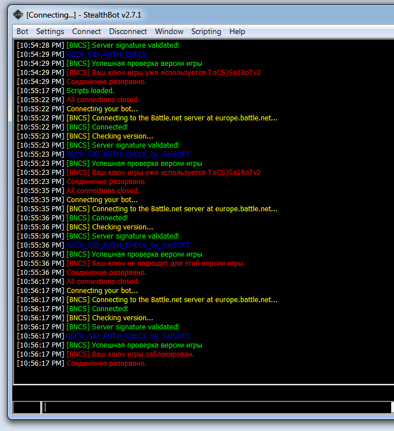394x431 pixels.
Task: Click the 10:55:36 PM 'Успешная проверка версии игры' line
Action: coord(110,254)
